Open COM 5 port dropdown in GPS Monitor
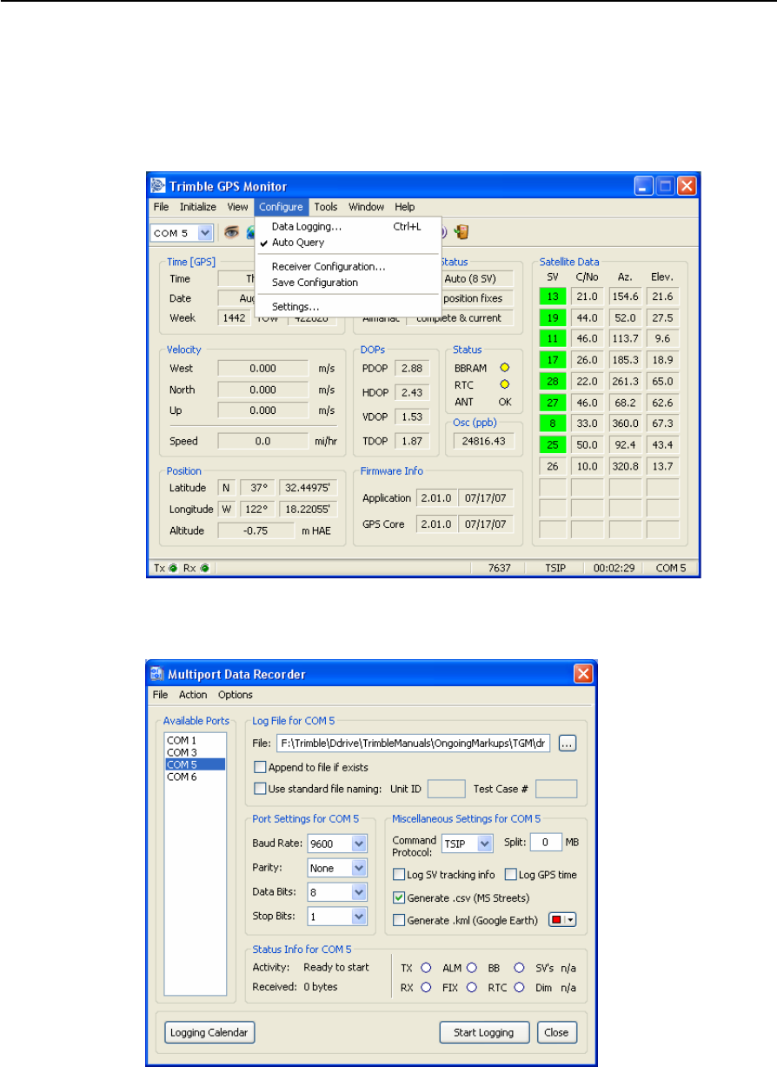The height and width of the screenshot is (1067, 777). pyautogui.click(x=205, y=232)
